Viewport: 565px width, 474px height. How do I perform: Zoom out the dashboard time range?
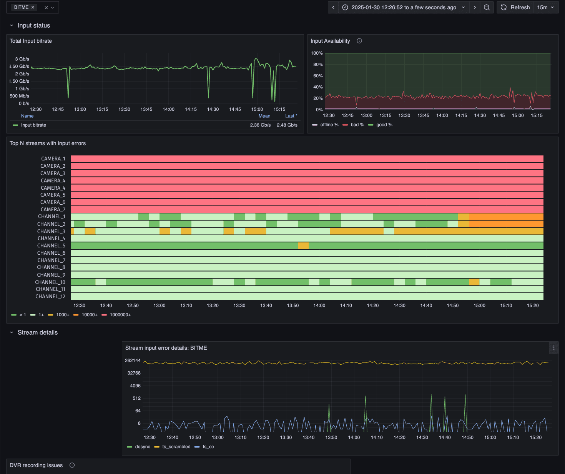coord(487,7)
